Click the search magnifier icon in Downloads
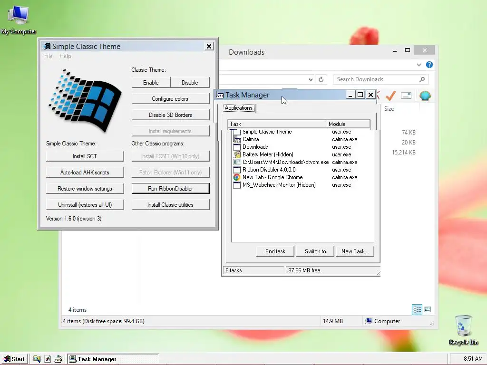This screenshot has height=365, width=487. [422, 79]
